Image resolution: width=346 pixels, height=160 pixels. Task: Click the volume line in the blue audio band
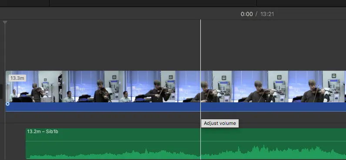click(176, 111)
